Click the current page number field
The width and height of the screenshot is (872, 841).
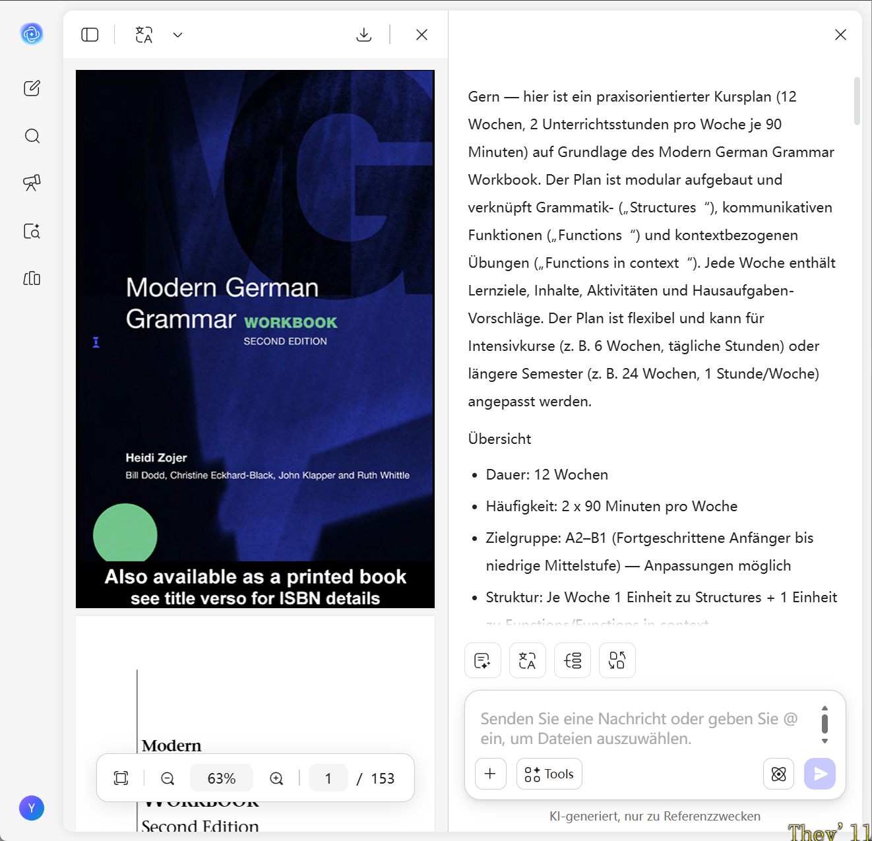[328, 778]
